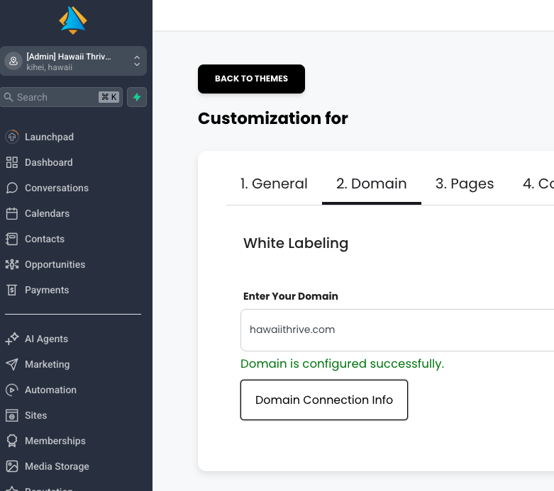Click the Launchpad rocket icon
Screen dimensions: 554x491
[12, 137]
